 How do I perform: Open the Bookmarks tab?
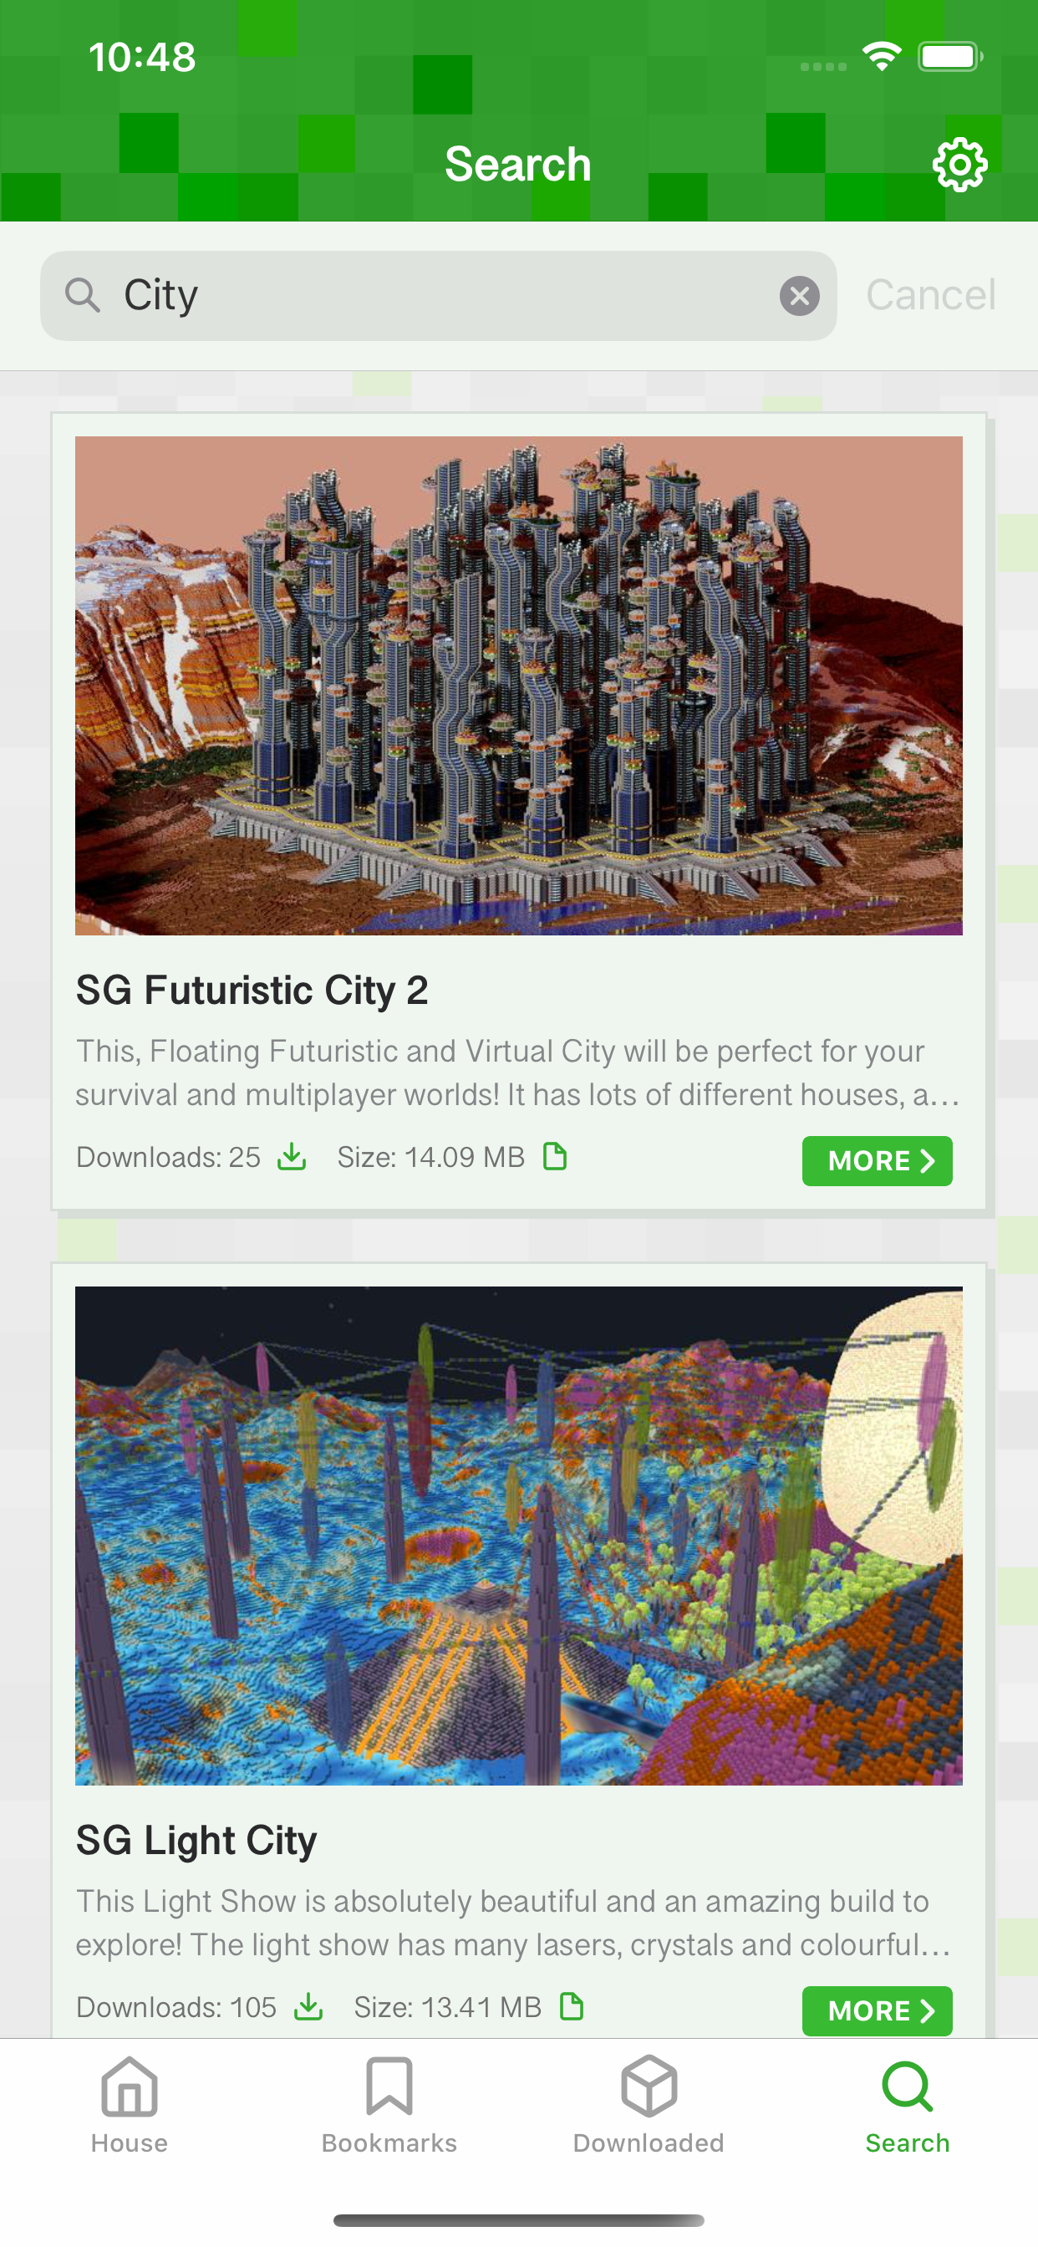pyautogui.click(x=389, y=2105)
